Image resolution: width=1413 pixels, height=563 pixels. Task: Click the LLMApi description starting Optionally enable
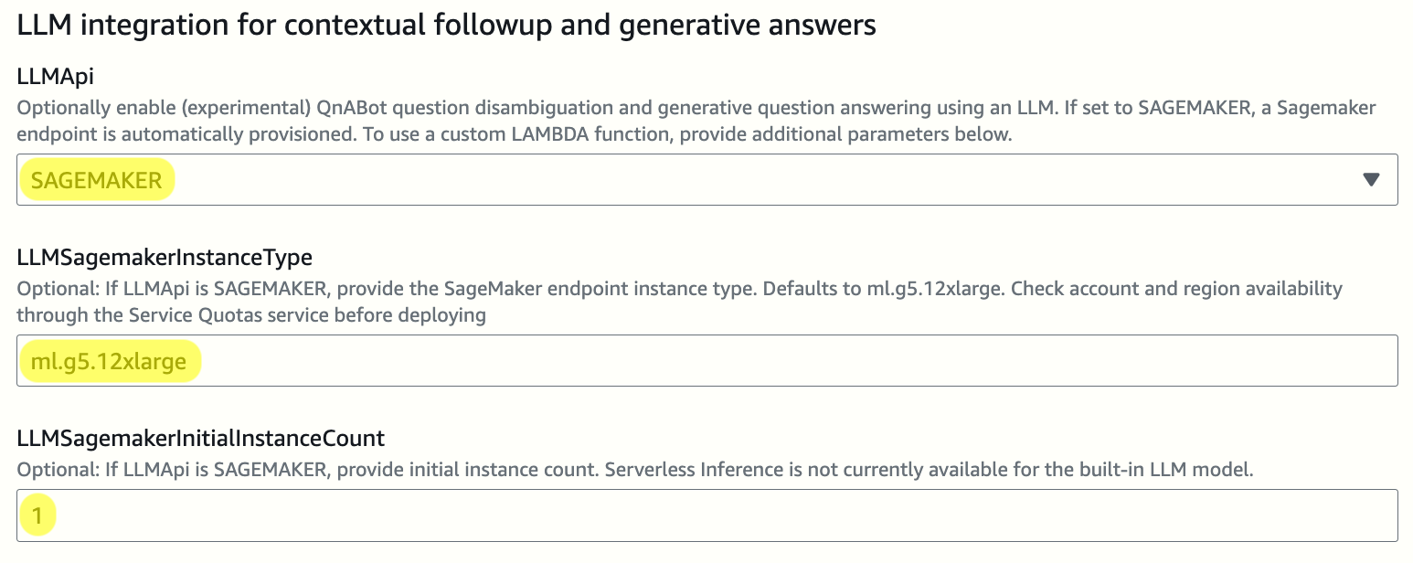click(696, 121)
